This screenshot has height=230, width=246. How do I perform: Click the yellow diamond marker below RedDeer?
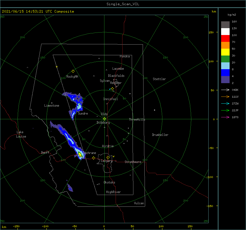[x=113, y=89]
